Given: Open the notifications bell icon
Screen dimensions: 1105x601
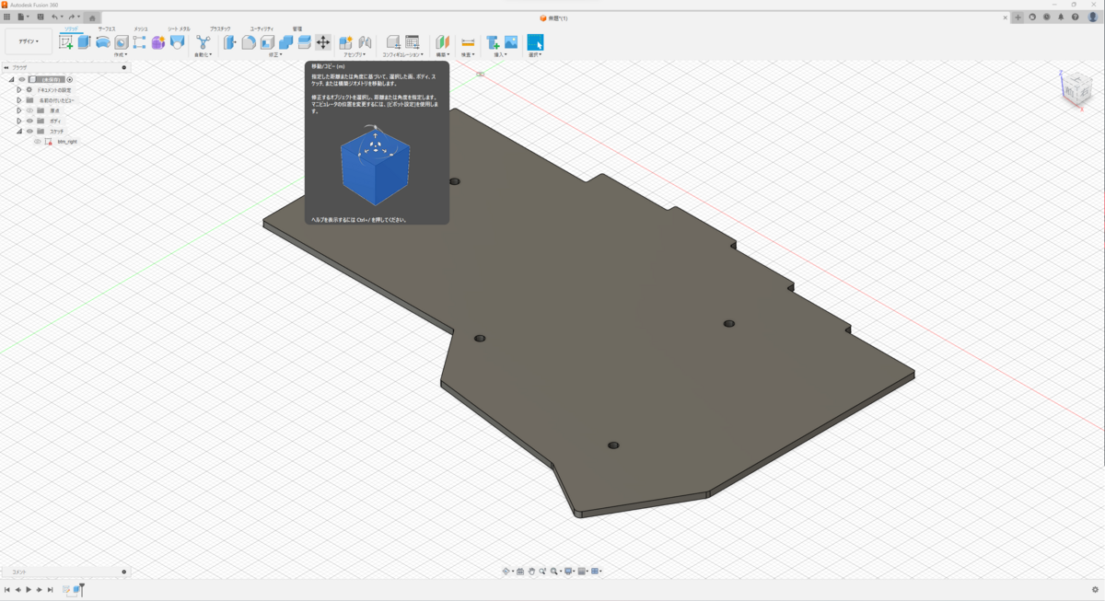Looking at the screenshot, I should coord(1061,17).
